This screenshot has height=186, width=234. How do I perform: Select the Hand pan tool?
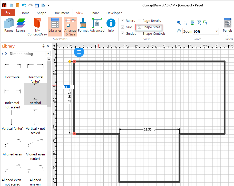179,31
